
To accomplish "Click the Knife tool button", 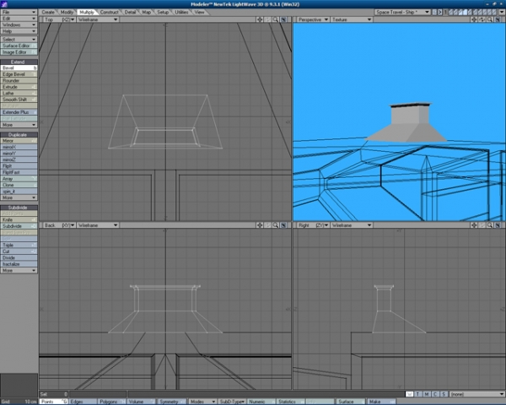I will (19, 219).
